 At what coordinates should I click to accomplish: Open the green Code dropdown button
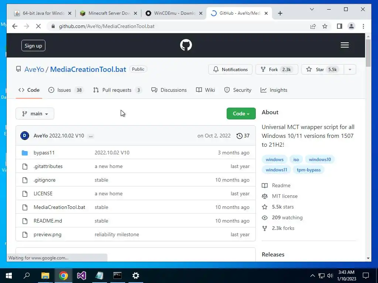coord(241,113)
